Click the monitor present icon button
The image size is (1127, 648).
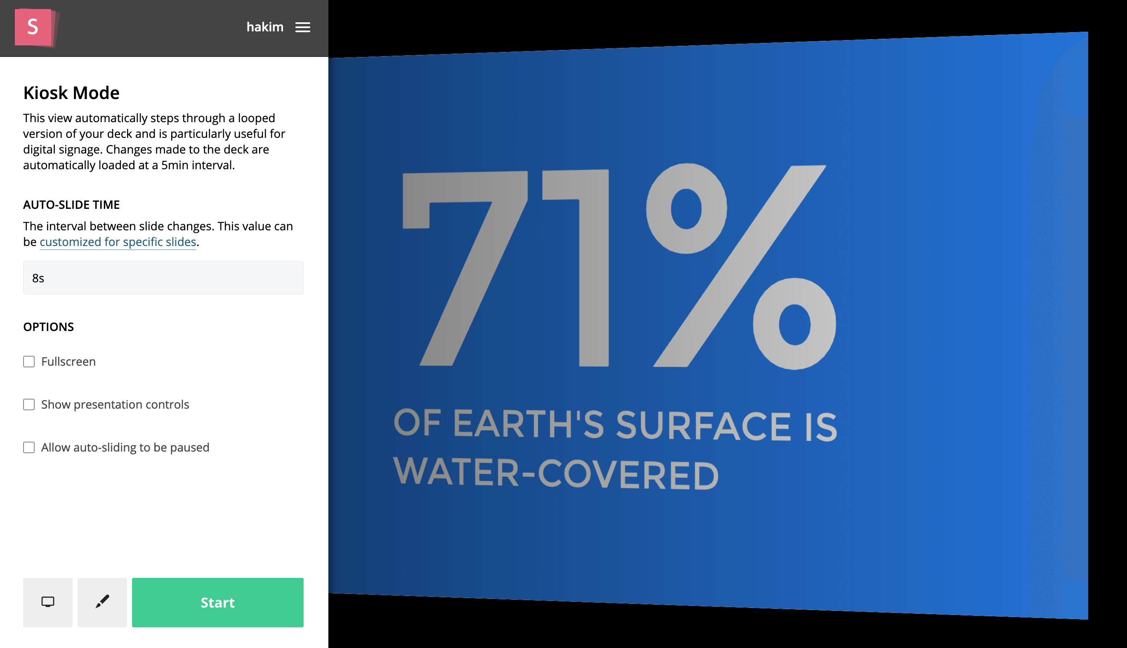(x=47, y=602)
